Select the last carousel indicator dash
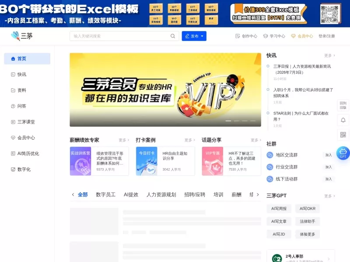 pyautogui.click(x=253, y=121)
